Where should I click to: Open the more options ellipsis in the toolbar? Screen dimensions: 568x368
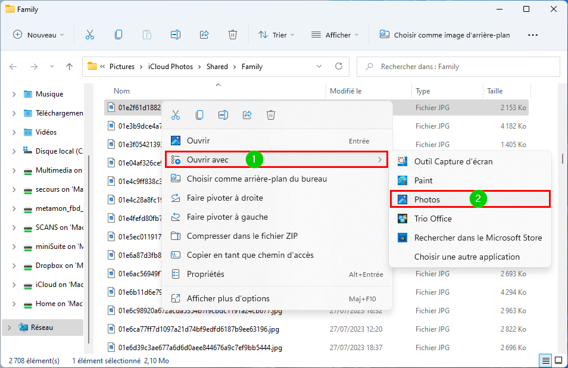pyautogui.click(x=532, y=35)
